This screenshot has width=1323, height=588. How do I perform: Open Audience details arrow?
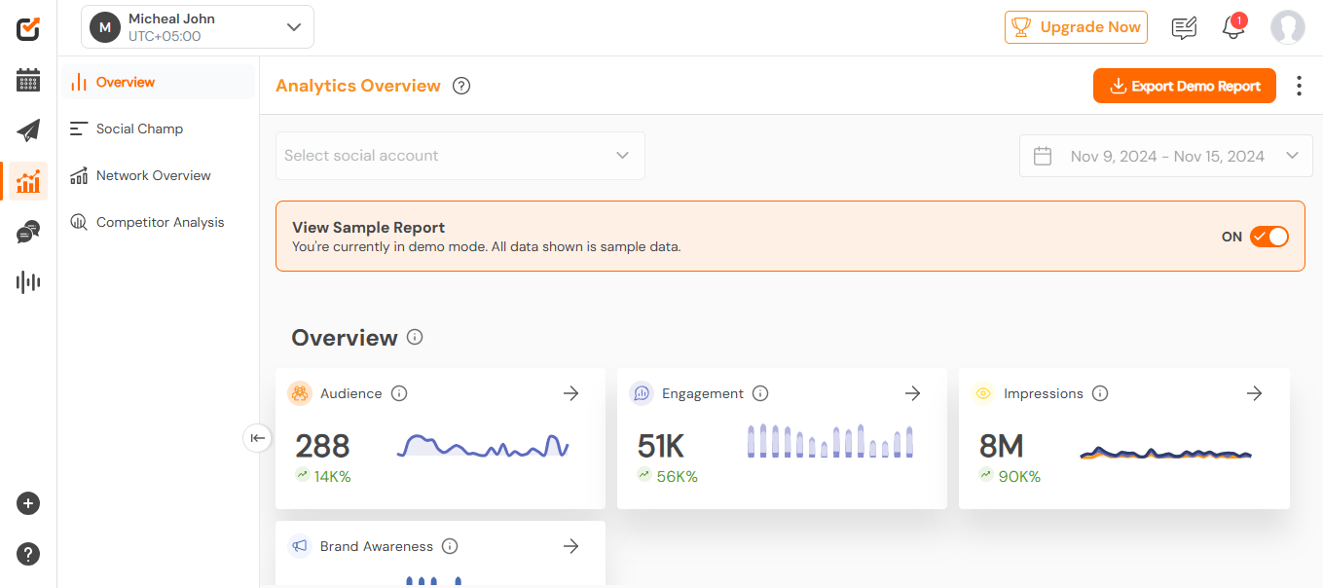pos(571,393)
